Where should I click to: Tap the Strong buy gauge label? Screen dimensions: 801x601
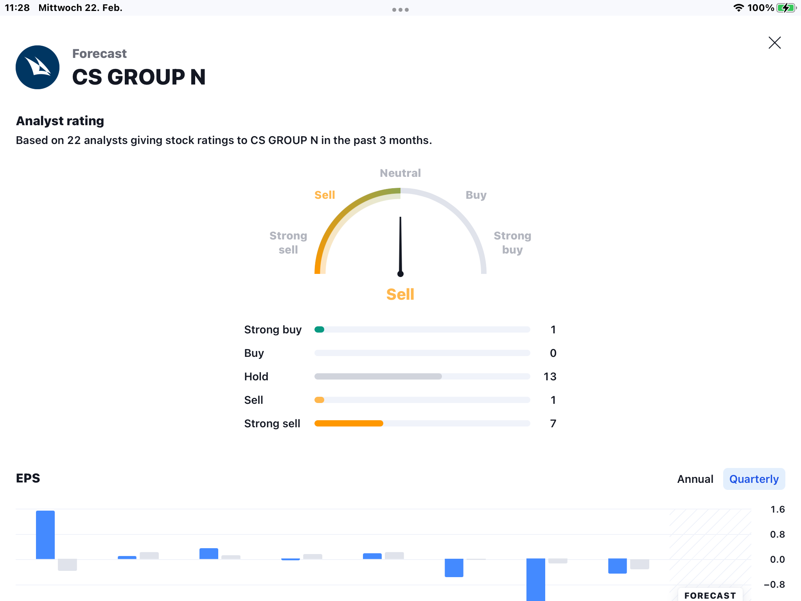512,243
